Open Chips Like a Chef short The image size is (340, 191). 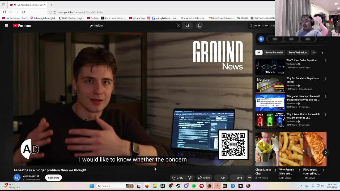[267, 149]
